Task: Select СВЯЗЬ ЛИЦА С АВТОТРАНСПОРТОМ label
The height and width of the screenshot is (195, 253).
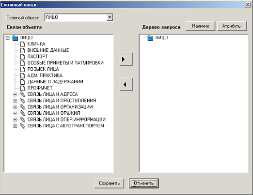Action: click(x=66, y=126)
